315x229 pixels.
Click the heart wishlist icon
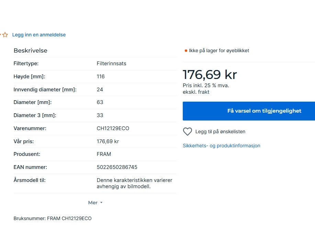[x=187, y=131]
